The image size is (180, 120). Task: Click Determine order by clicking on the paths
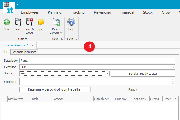click(55, 89)
